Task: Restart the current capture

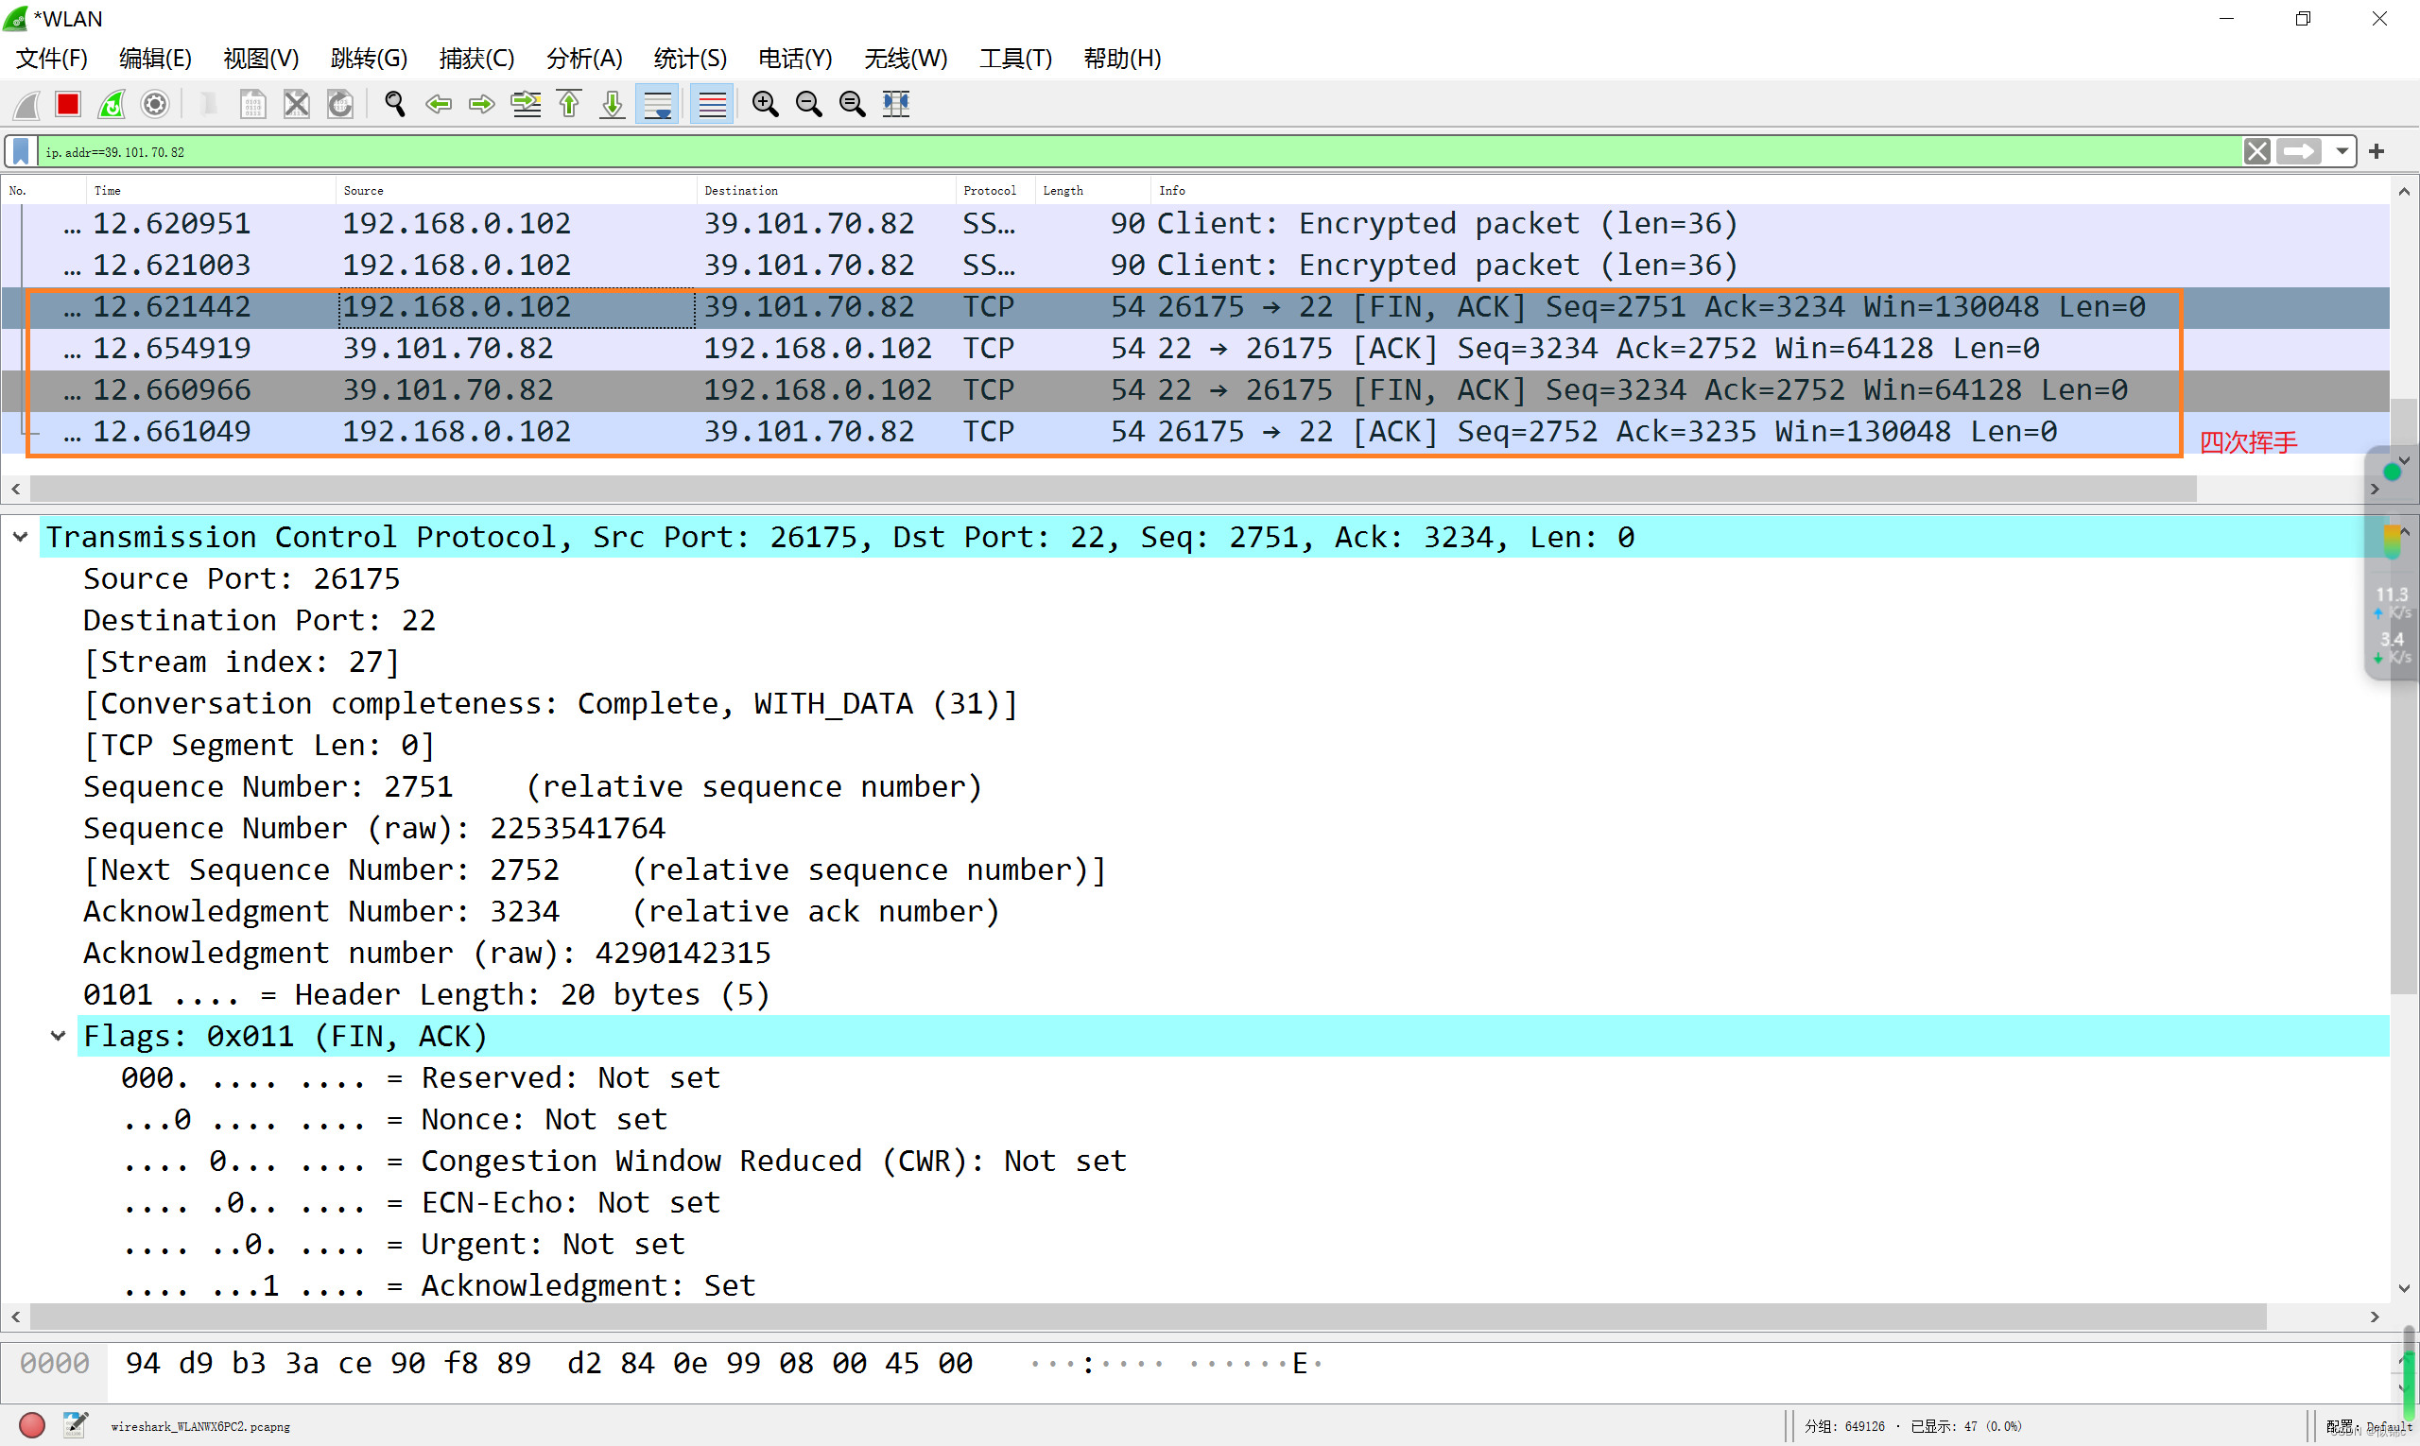Action: click(112, 104)
